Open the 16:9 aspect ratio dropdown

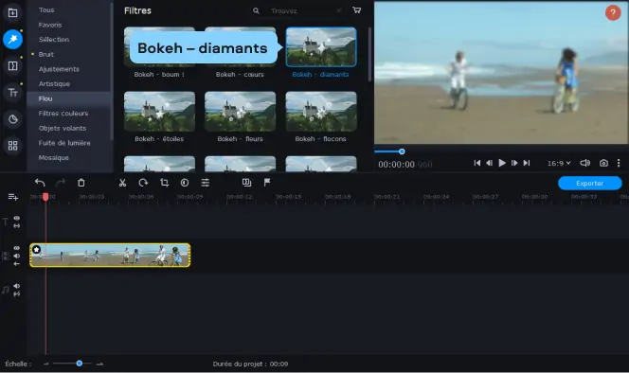pos(559,163)
